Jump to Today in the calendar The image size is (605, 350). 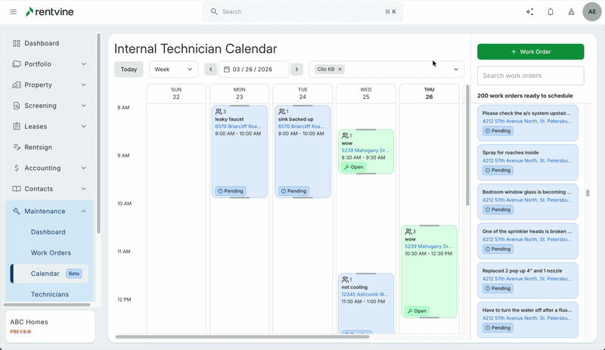(x=129, y=70)
